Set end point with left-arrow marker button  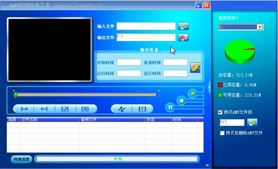44,109
